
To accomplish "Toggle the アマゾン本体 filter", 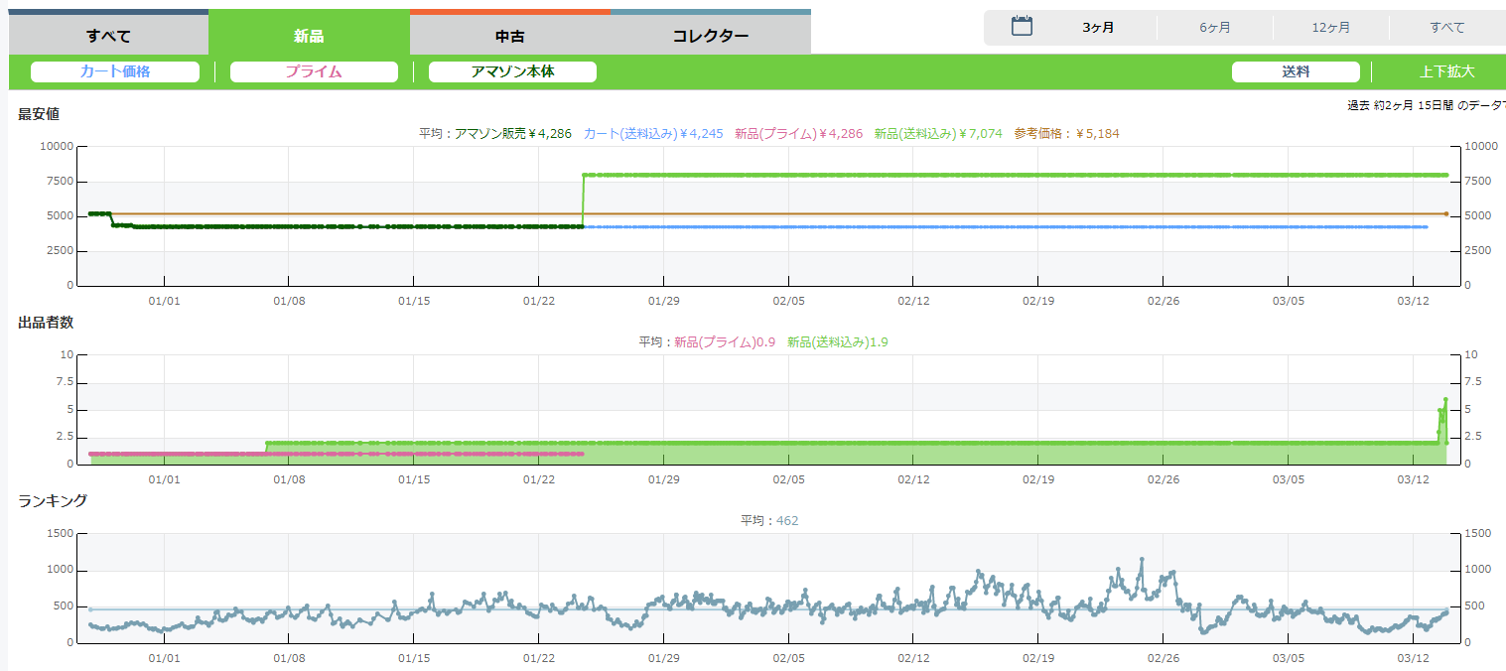I will point(512,71).
